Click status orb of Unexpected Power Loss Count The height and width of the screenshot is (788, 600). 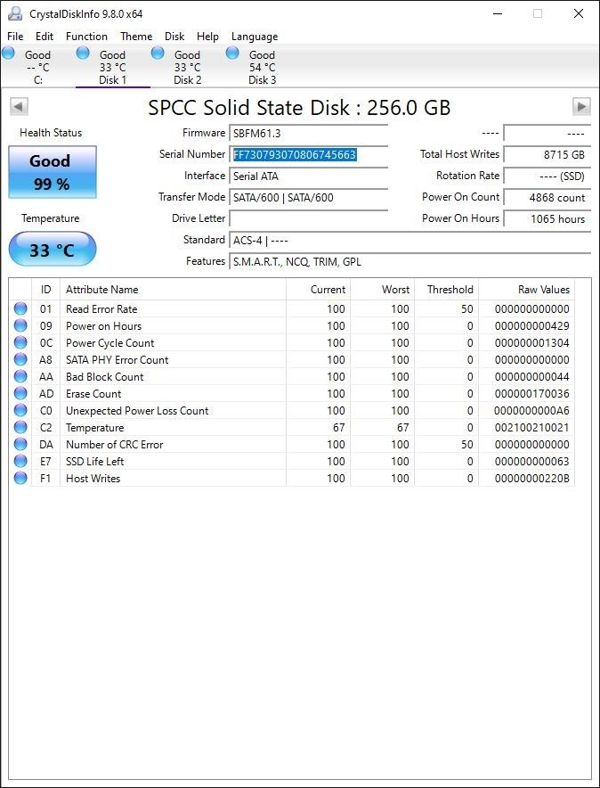pyautogui.click(x=20, y=410)
